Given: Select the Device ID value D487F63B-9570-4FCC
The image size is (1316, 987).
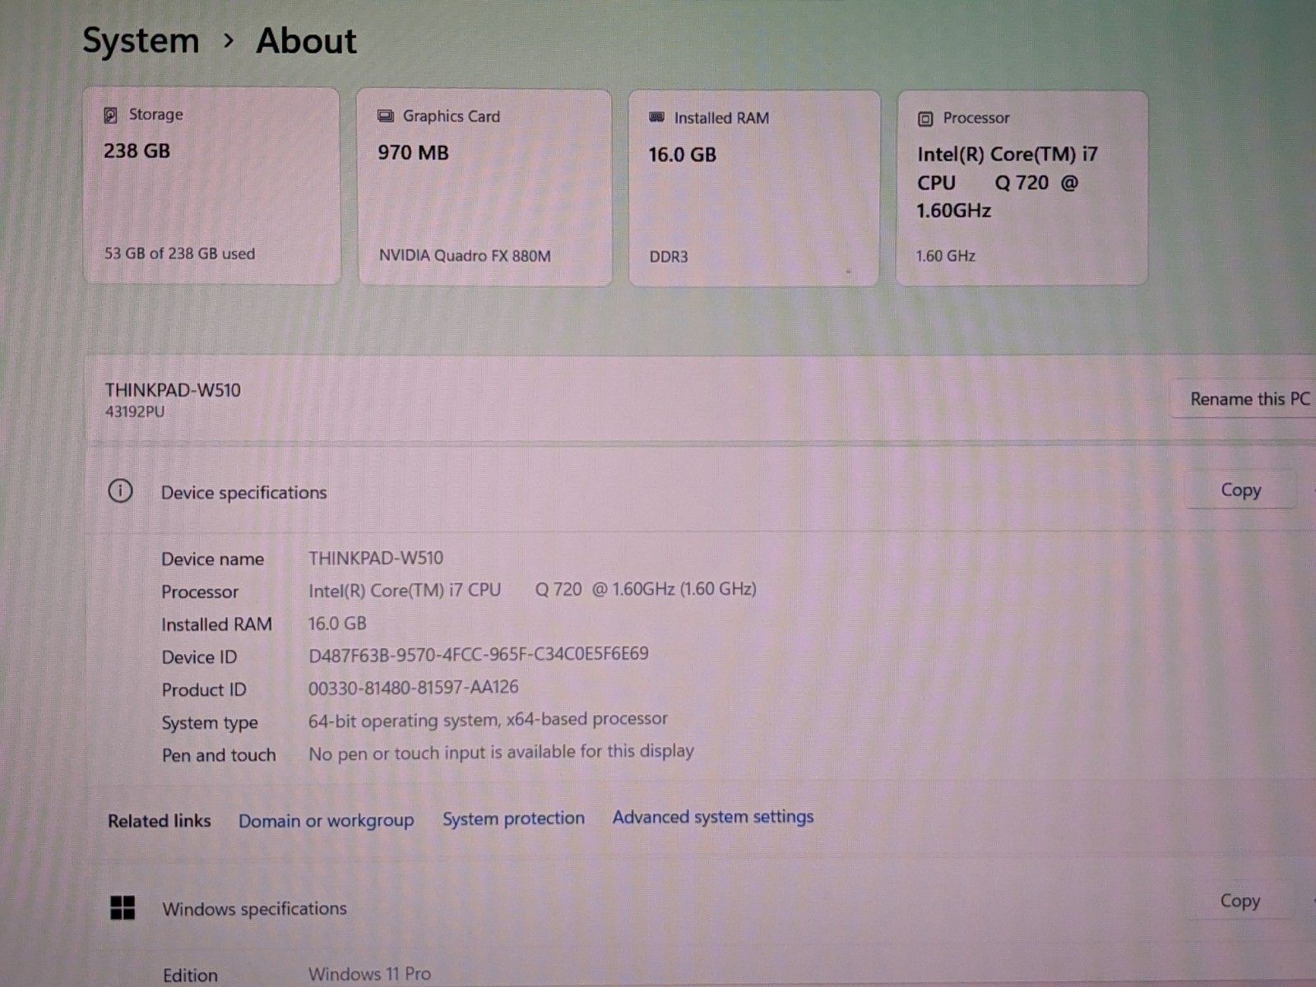Looking at the screenshot, I should [479, 655].
